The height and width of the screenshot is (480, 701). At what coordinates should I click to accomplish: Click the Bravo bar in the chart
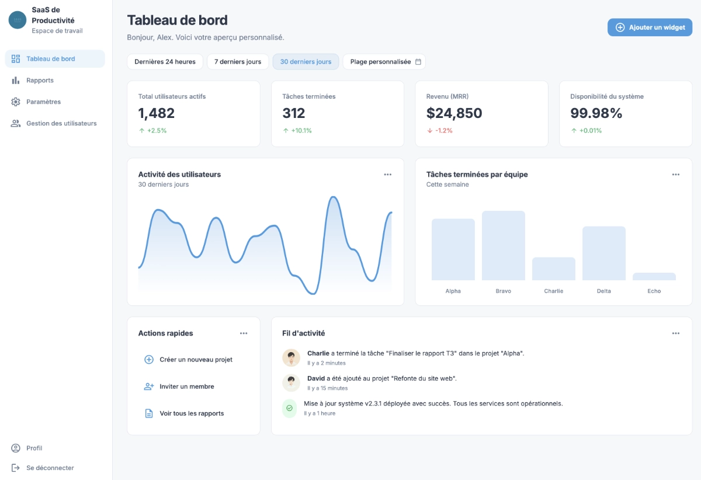[x=503, y=246]
